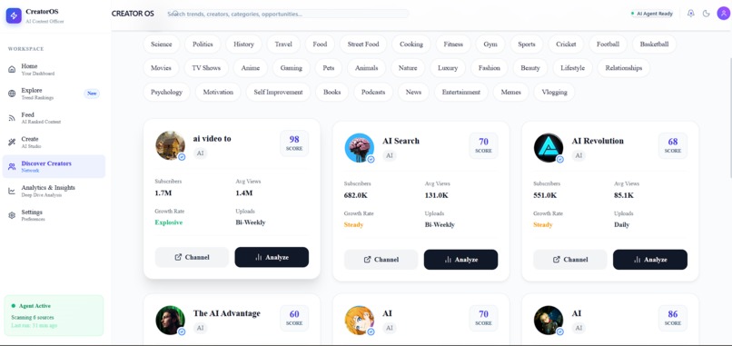732x346 pixels.
Task: Click the CREATOR OS header title
Action: point(133,14)
